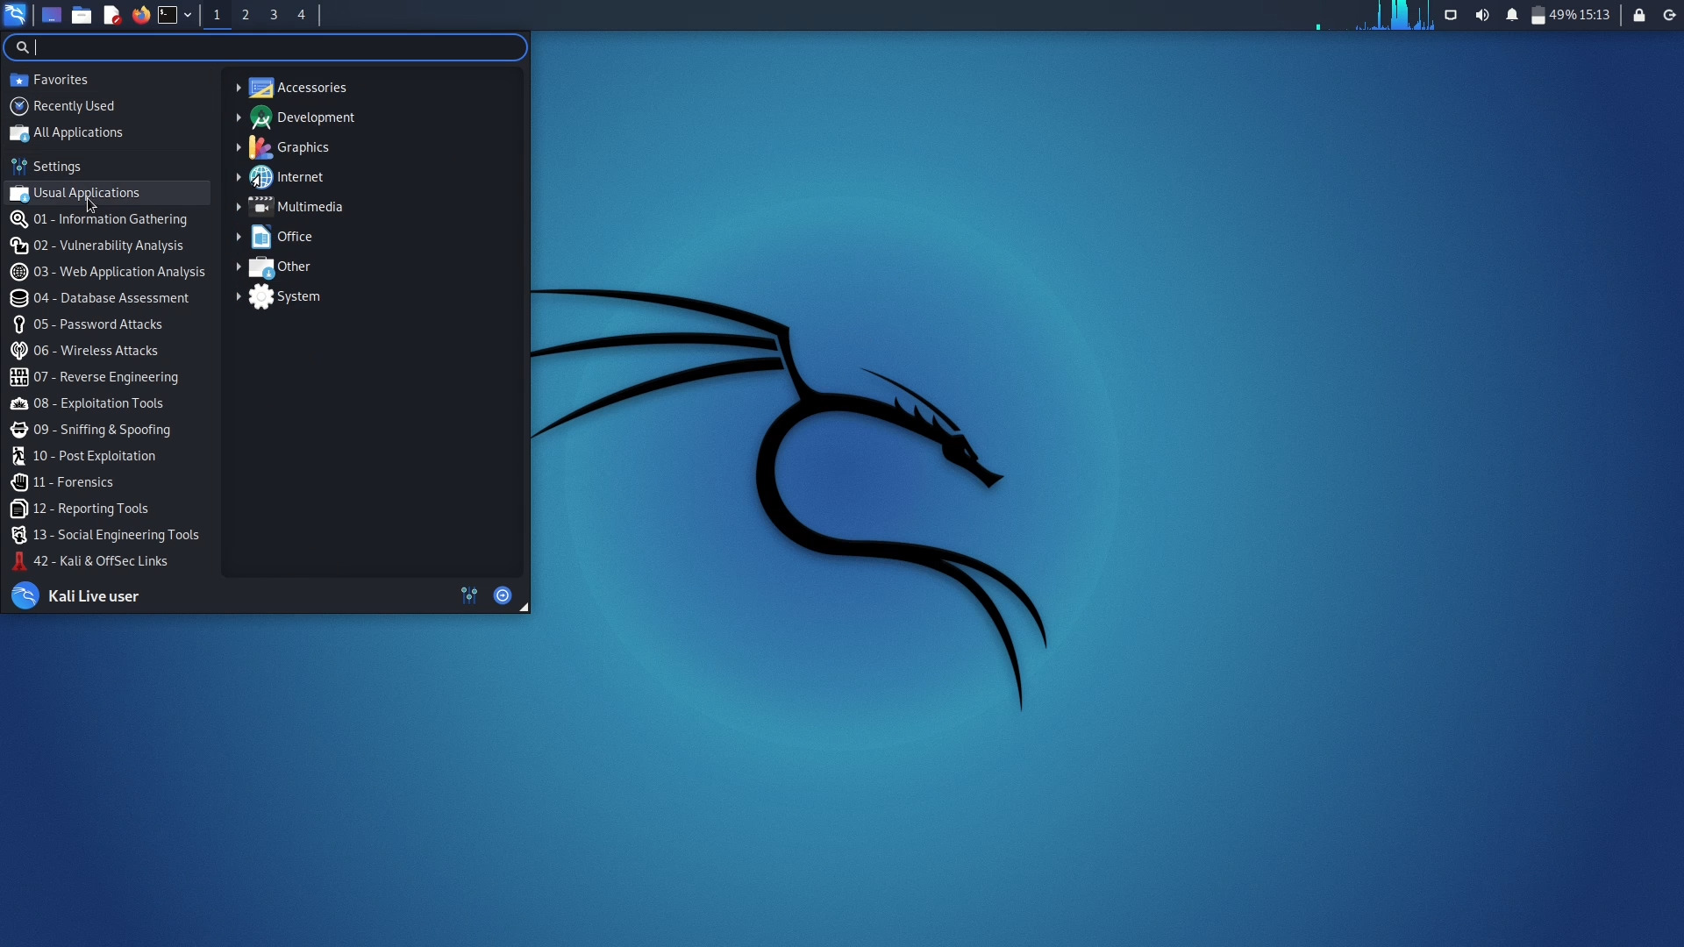Click the Development label
This screenshot has width=1684, height=947.
316,117
